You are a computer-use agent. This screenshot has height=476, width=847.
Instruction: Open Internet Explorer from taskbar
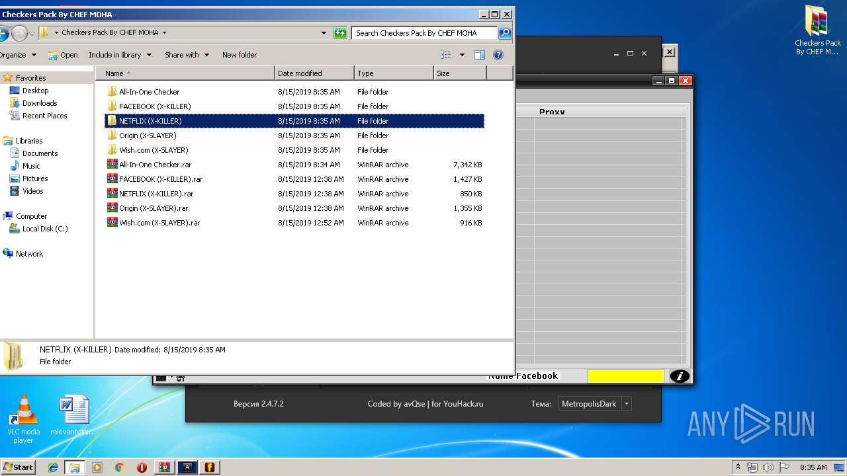[53, 467]
